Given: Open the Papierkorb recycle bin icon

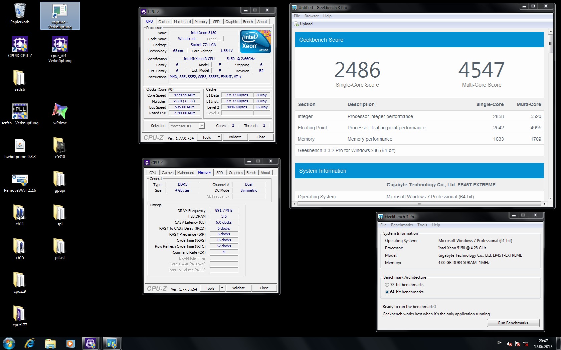Looking at the screenshot, I should (20, 14).
